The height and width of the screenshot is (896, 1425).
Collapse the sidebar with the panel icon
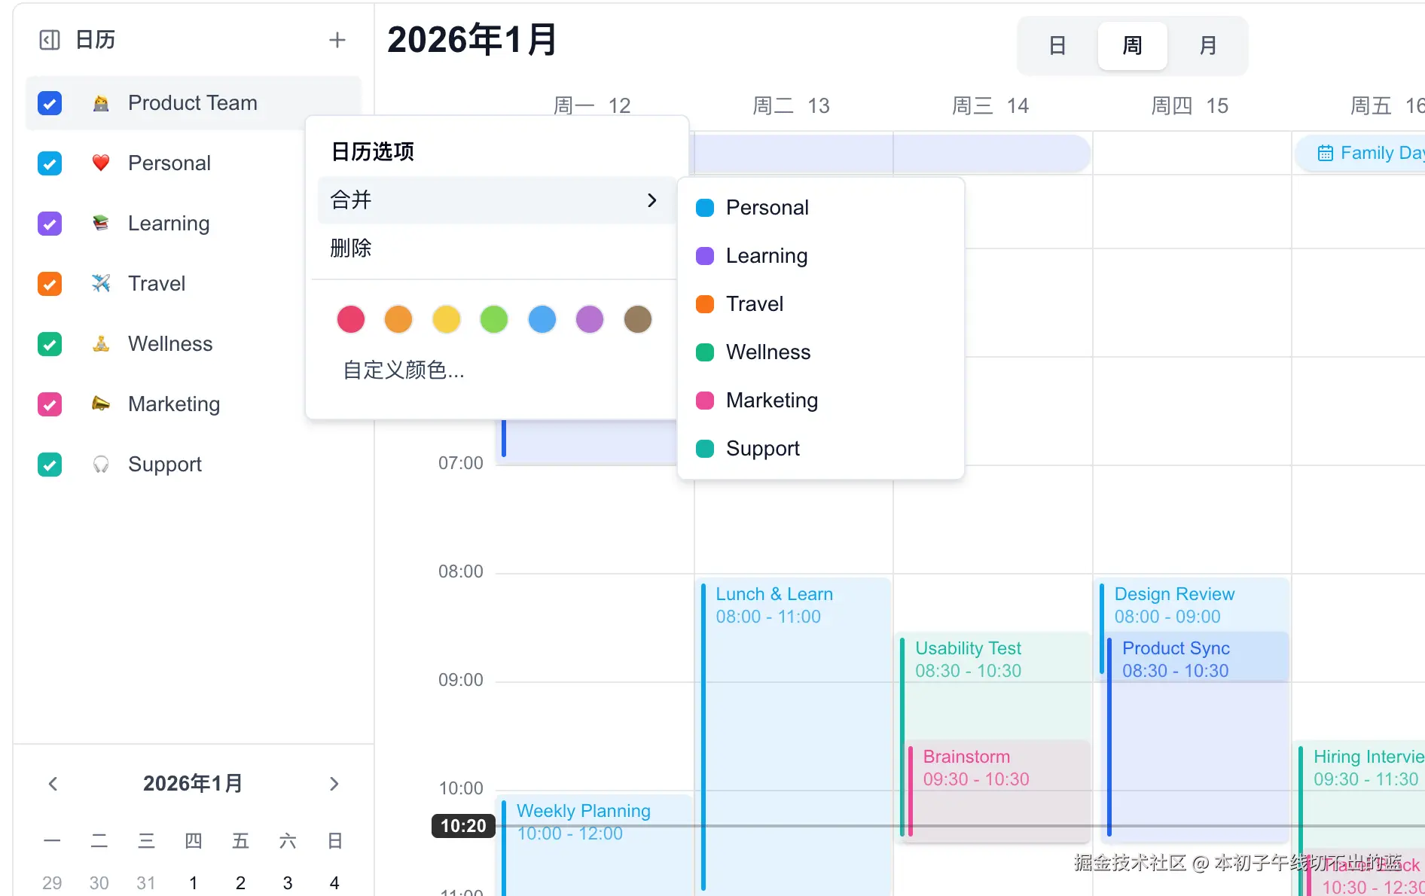pos(50,40)
